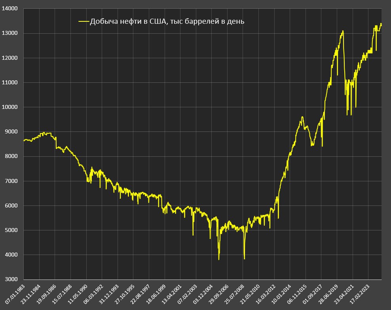Click the 10000 y-axis label
Image resolution: width=391 pixels, height=310 pixels.
10,107
